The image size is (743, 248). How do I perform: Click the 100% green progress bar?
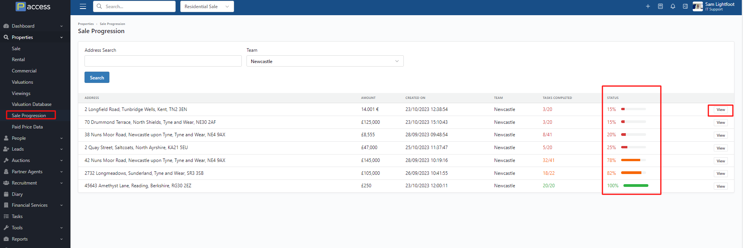coord(636,186)
